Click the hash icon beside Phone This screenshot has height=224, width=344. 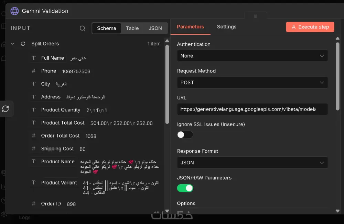coord(34,71)
